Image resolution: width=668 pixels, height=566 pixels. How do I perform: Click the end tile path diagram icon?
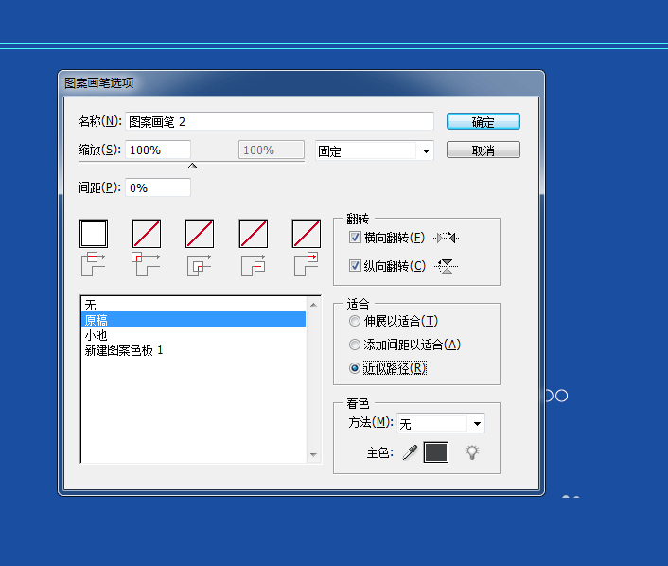(306, 264)
